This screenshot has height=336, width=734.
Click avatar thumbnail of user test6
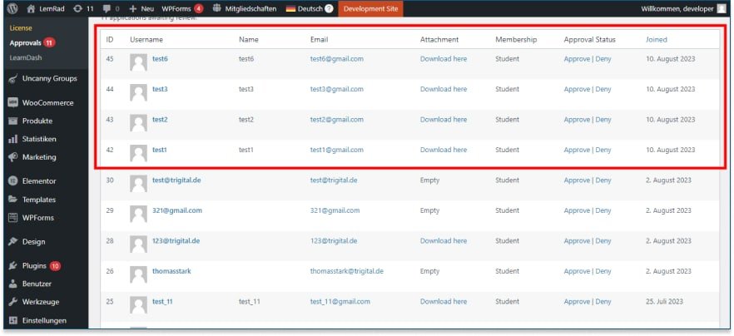point(138,62)
